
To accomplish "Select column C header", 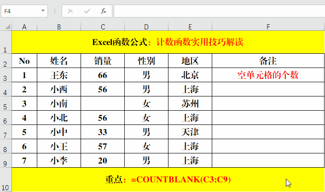I will point(103,27).
